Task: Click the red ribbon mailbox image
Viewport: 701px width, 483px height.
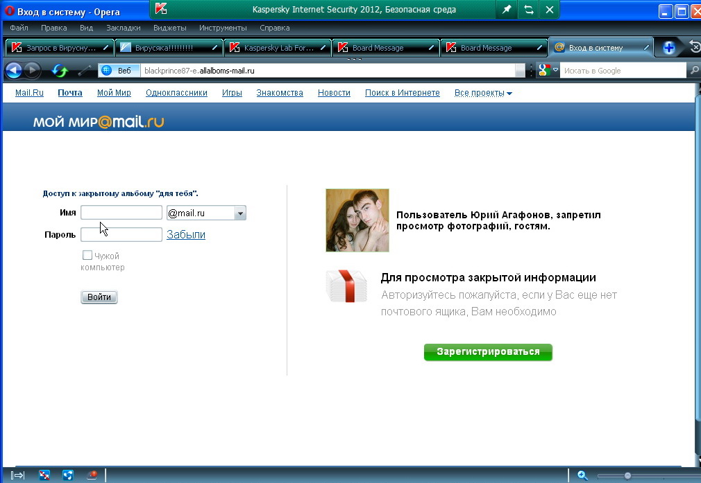Action: [346, 286]
